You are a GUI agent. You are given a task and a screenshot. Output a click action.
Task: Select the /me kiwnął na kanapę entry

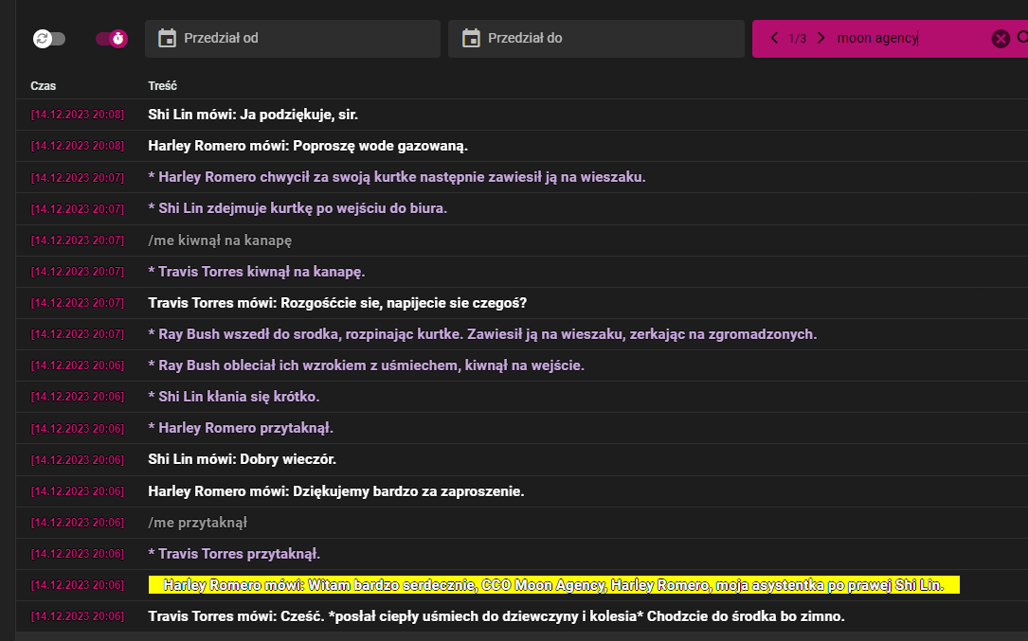point(220,240)
